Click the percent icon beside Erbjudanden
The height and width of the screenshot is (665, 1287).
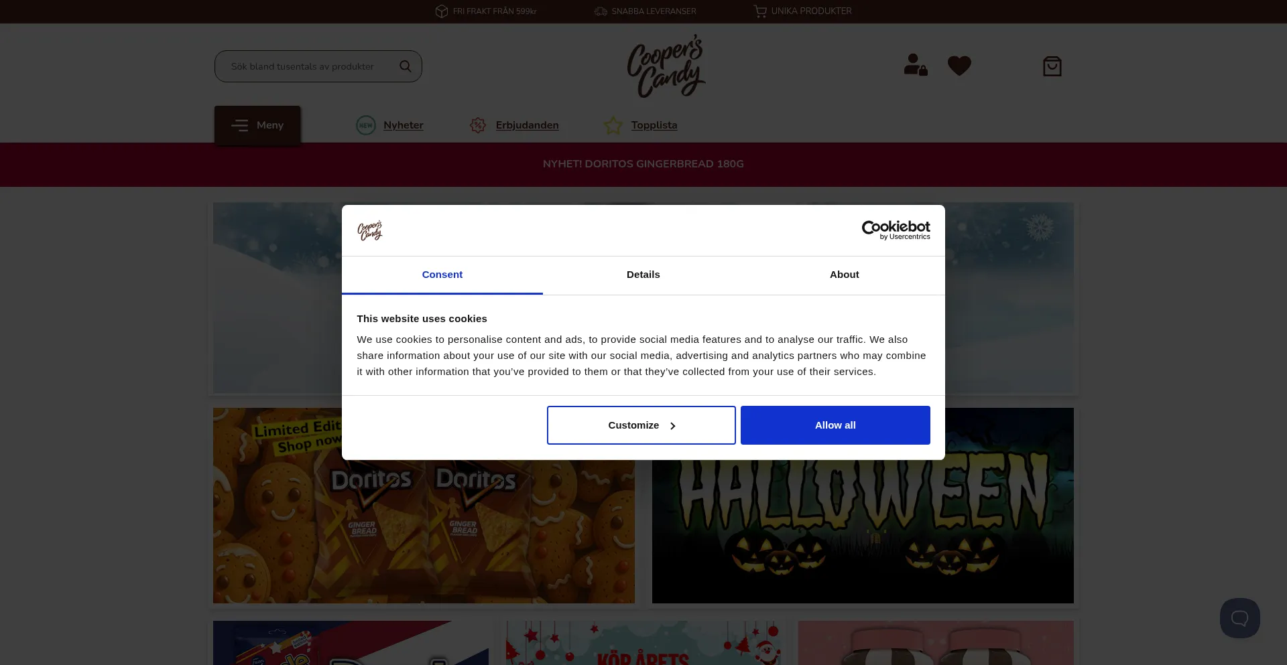pyautogui.click(x=478, y=125)
